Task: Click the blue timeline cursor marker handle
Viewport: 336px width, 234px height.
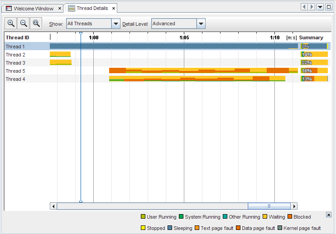Action: point(81,33)
